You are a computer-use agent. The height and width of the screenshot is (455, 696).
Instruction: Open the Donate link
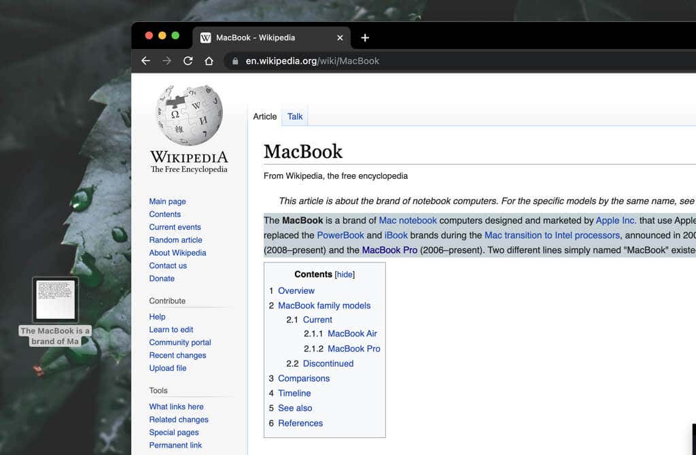(x=162, y=279)
